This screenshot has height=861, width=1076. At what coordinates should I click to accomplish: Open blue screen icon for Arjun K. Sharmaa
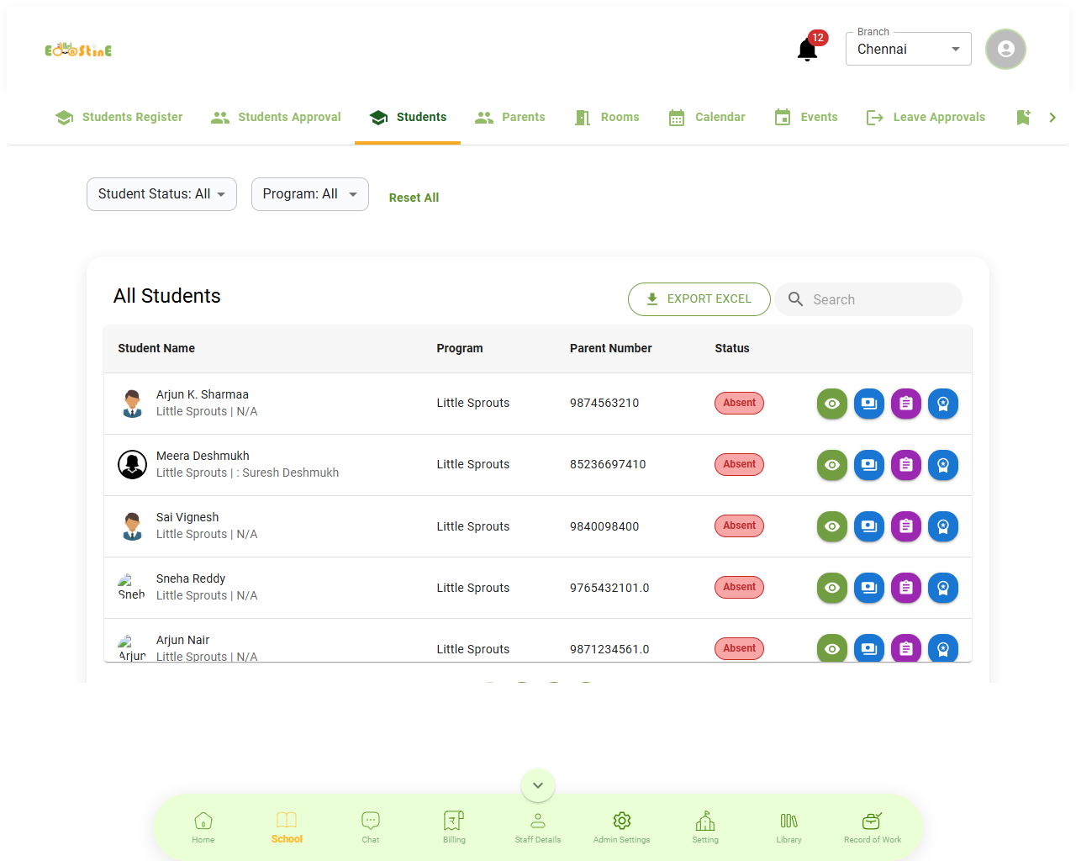tap(869, 404)
